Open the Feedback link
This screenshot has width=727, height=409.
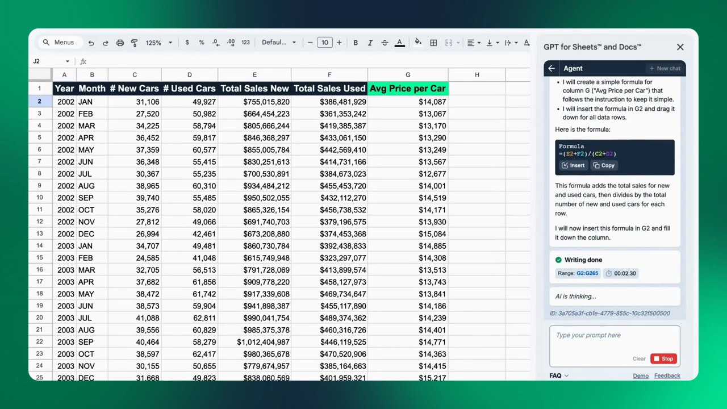[667, 375]
